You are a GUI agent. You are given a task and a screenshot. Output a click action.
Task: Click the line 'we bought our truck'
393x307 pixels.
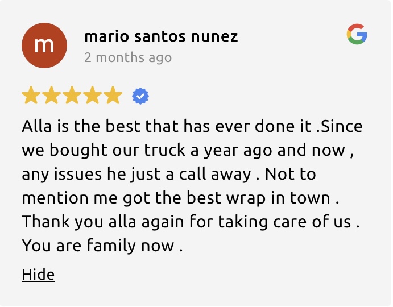188,150
